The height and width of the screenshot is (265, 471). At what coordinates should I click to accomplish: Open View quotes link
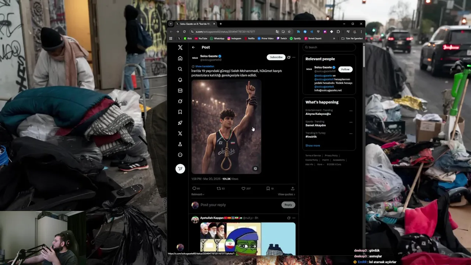[x=286, y=194]
